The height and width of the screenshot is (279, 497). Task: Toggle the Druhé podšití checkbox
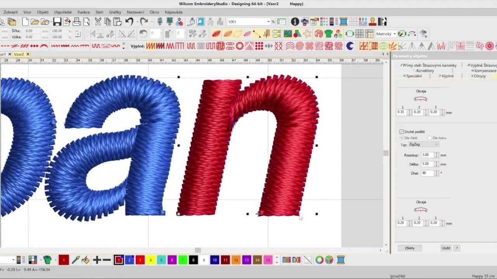(401, 132)
